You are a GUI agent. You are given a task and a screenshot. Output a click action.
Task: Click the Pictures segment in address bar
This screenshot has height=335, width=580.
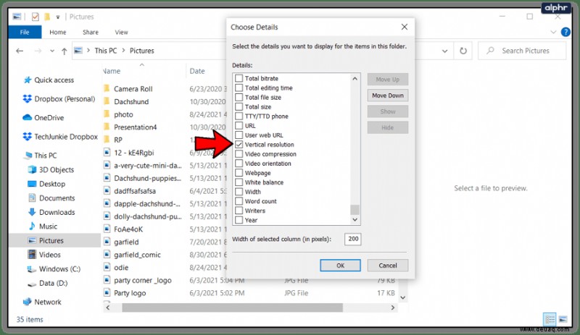click(x=141, y=51)
